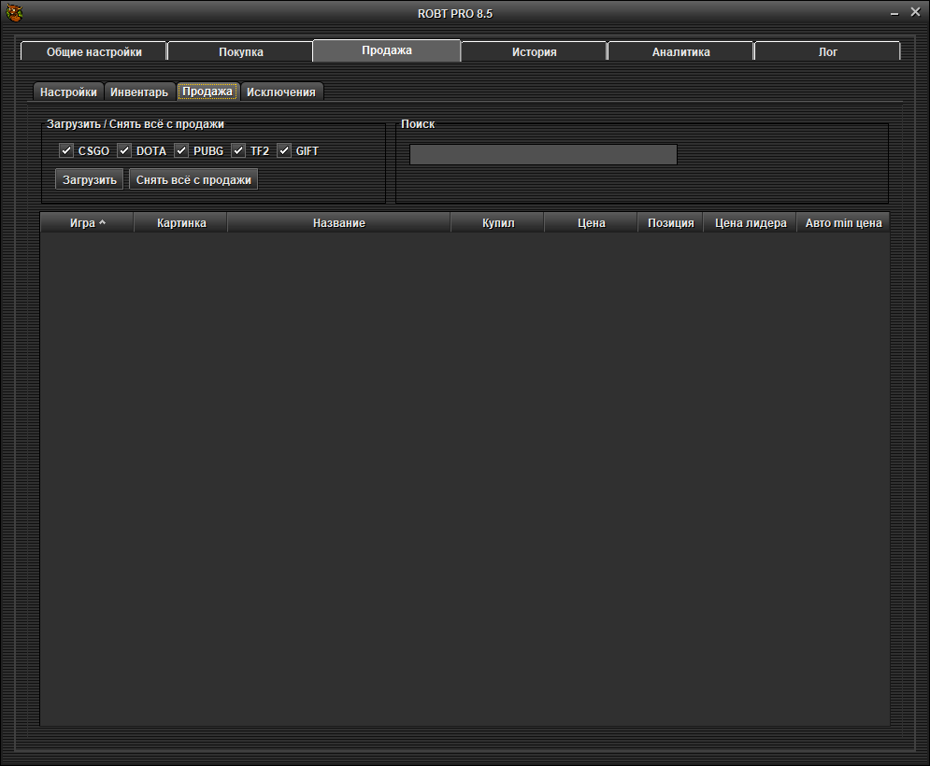Click the Снять всё с продажи button

pyautogui.click(x=193, y=179)
